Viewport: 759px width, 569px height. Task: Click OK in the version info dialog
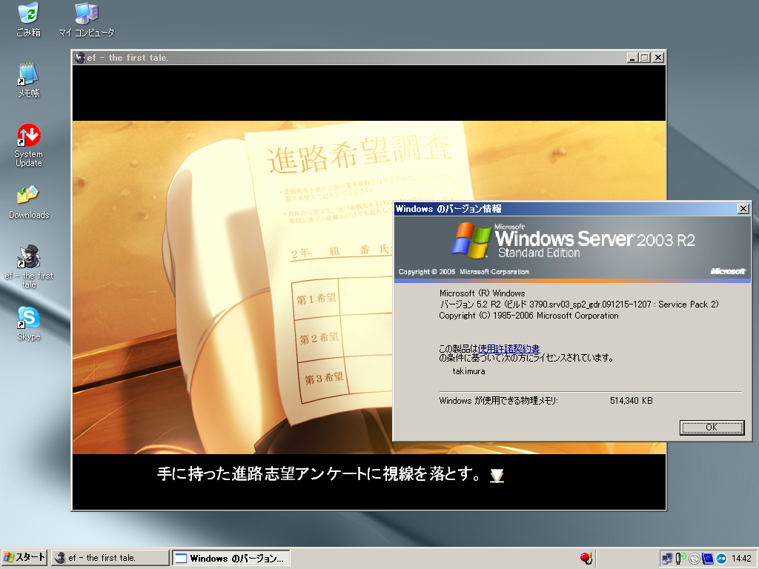pyautogui.click(x=712, y=427)
